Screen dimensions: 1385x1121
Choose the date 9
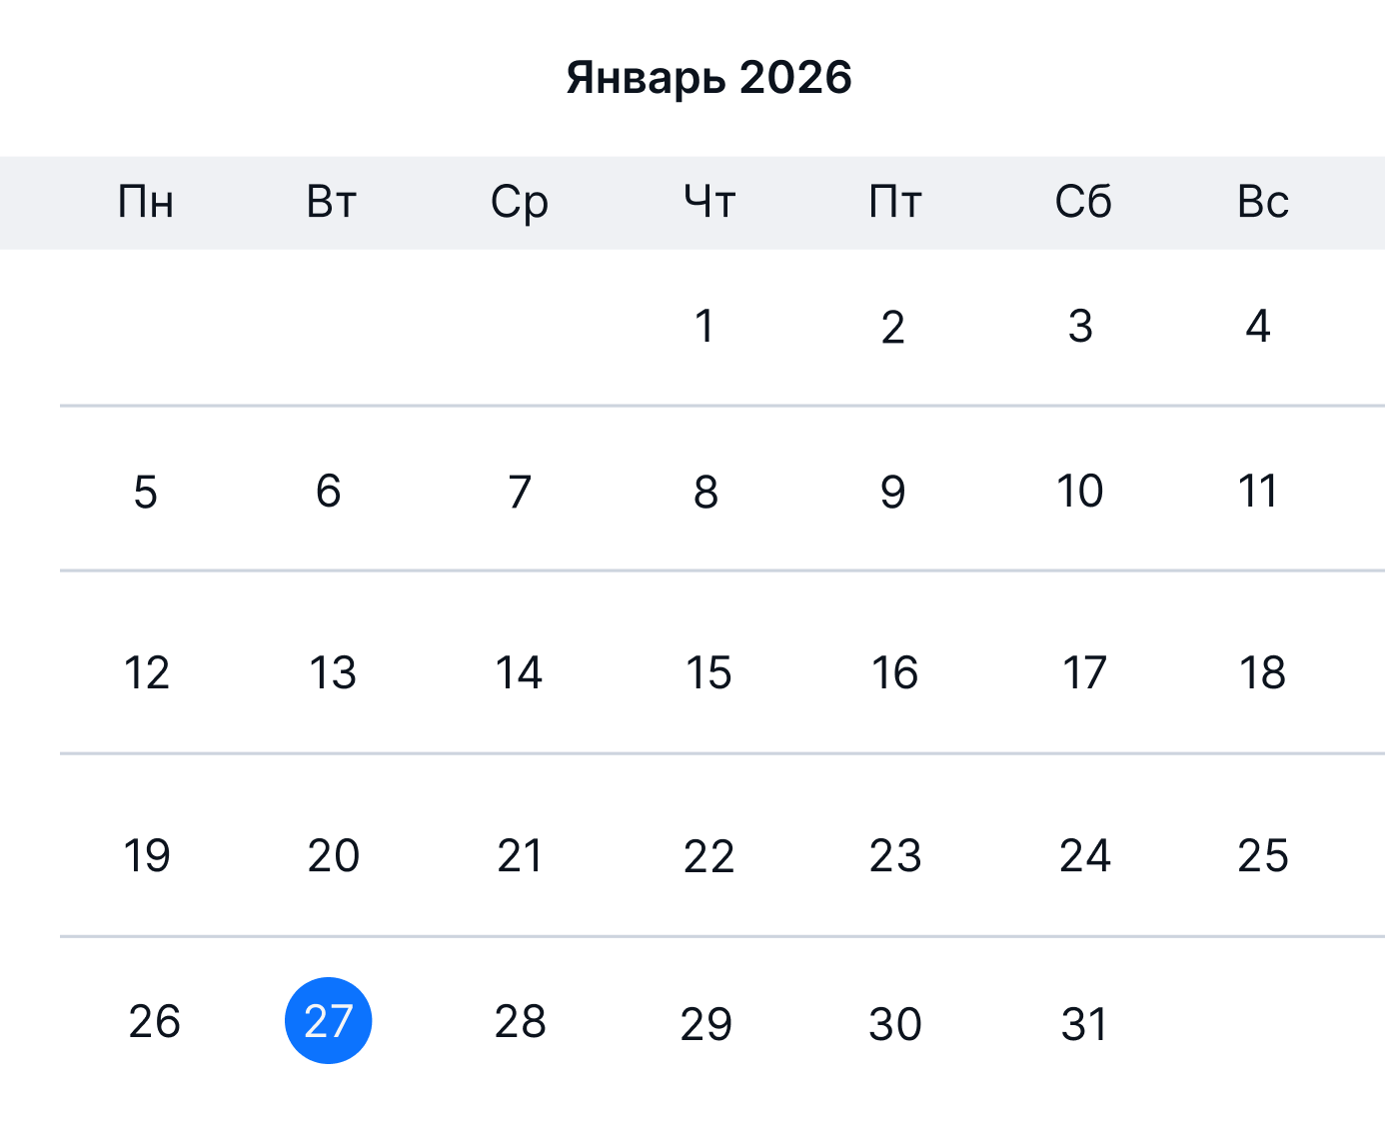(892, 492)
